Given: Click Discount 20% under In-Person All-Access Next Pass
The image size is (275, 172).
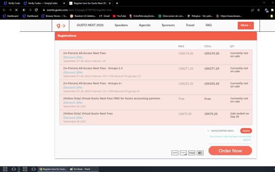Looking at the screenshot, I should (73, 57).
